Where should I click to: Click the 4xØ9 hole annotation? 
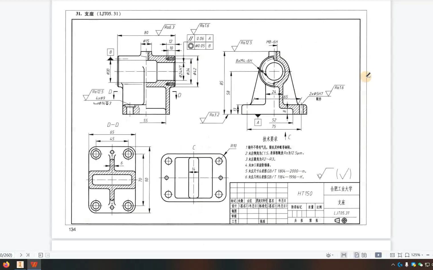coord(100,98)
